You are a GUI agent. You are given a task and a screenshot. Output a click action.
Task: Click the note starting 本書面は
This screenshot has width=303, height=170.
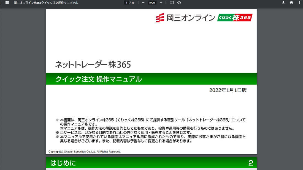(151, 124)
